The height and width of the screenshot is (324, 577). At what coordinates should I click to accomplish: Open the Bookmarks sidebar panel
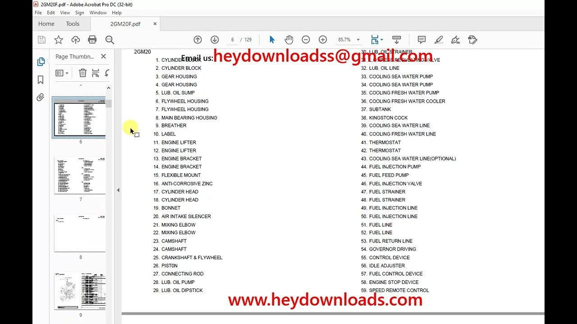(41, 80)
